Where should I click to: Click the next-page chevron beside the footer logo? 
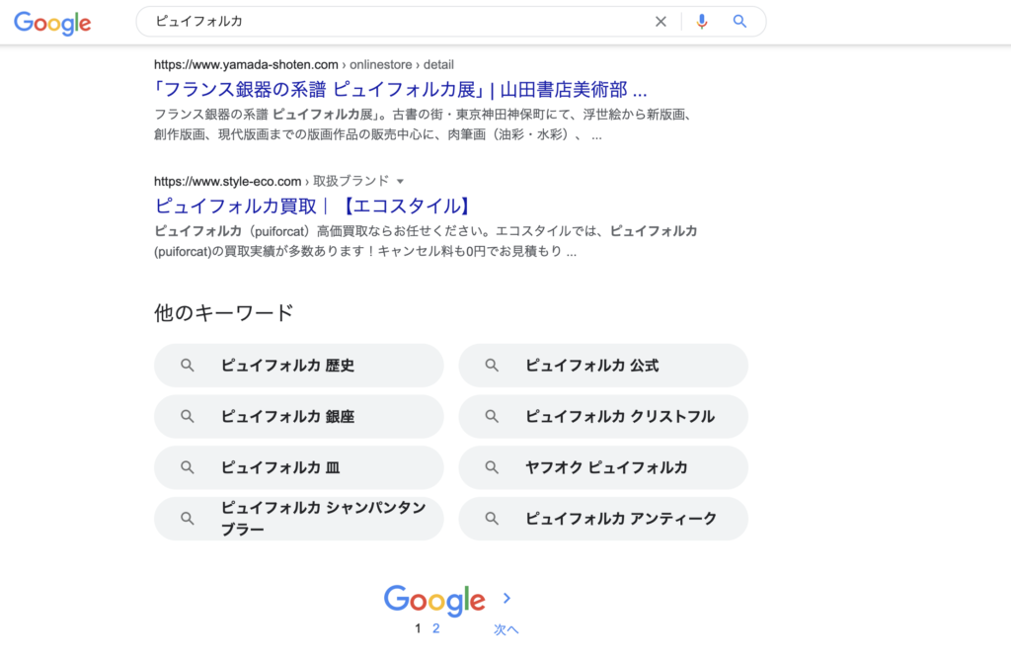coord(506,598)
